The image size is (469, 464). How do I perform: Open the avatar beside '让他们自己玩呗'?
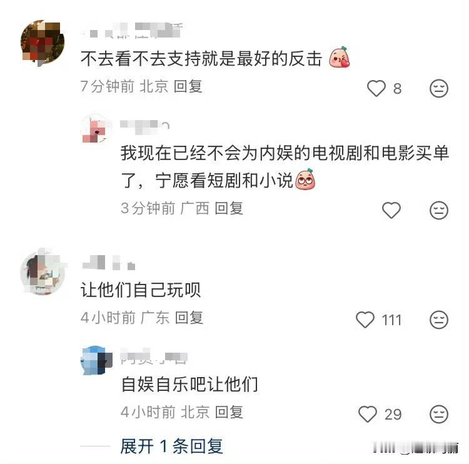click(43, 273)
